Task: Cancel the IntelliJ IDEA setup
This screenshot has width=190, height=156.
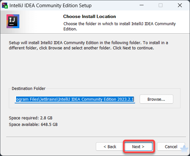Action: pyautogui.click(x=171, y=147)
